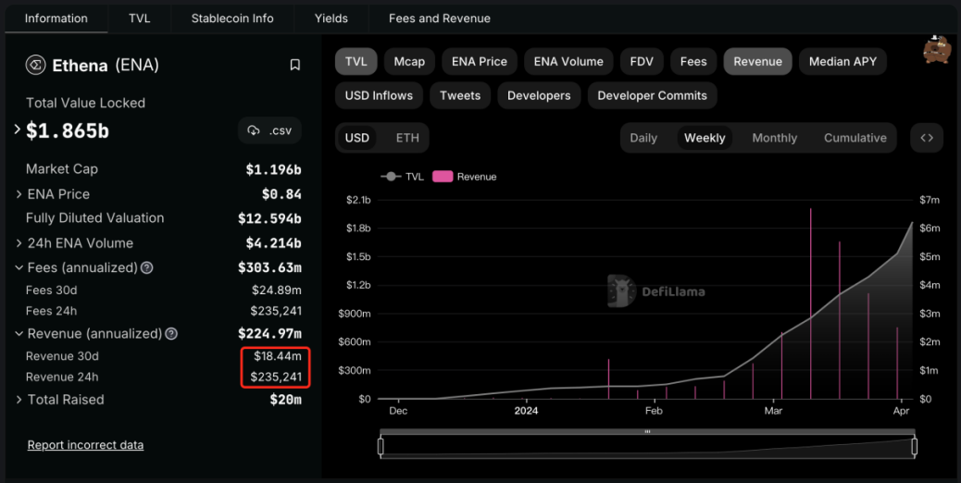Enable Median APY on the chart
This screenshot has width=961, height=483.
tap(842, 62)
